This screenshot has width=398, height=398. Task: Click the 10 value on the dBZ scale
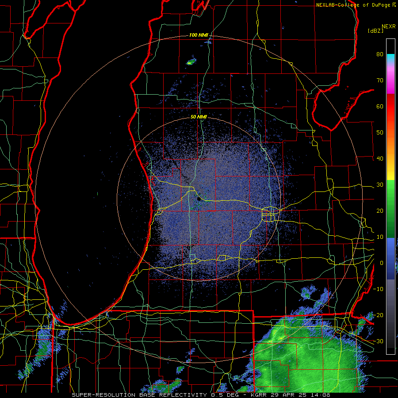pyautogui.click(x=380, y=237)
